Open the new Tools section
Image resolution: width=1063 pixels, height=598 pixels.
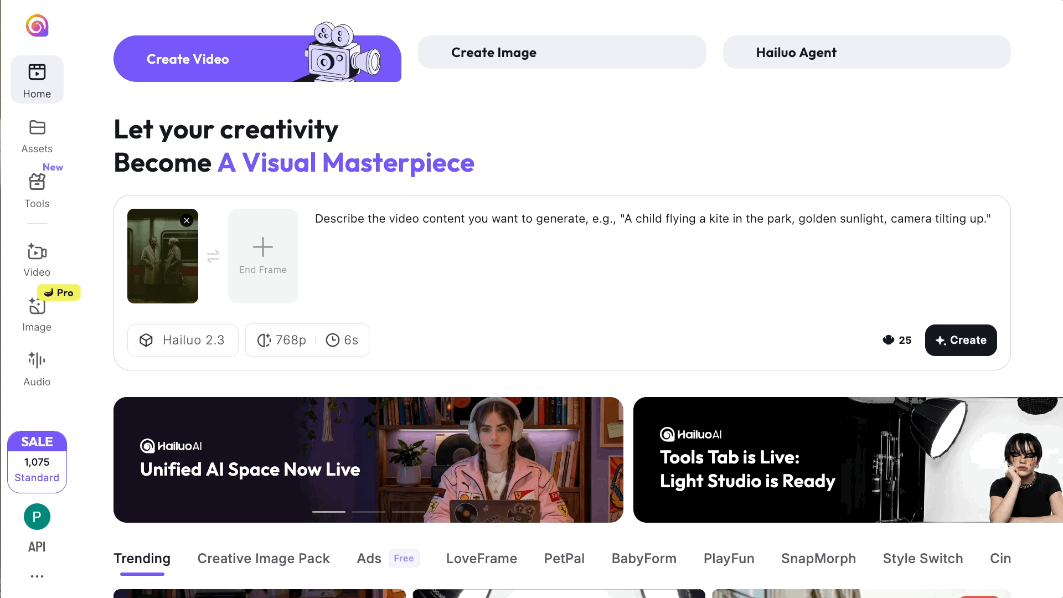[x=37, y=189]
